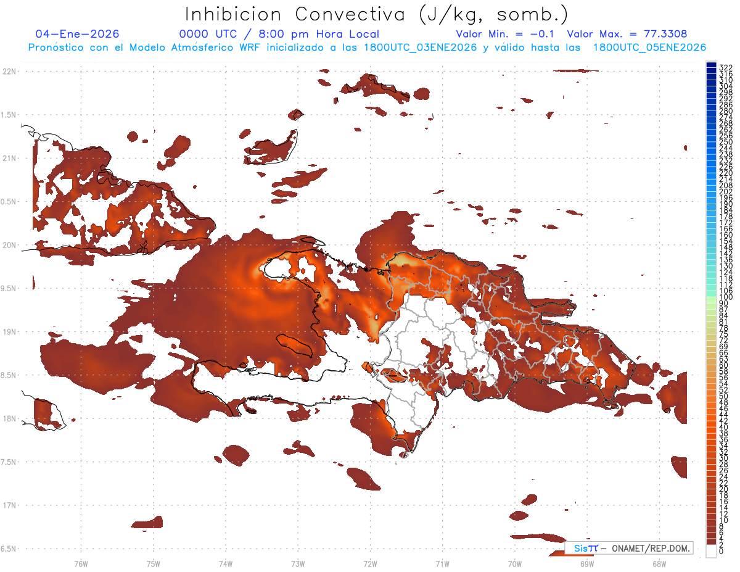
Task: Click the '21N' latitude label
Action: [9, 158]
